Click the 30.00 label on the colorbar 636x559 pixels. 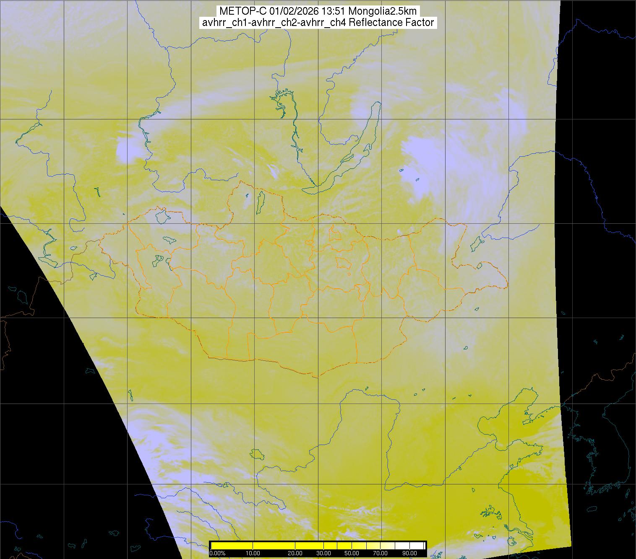[323, 553]
